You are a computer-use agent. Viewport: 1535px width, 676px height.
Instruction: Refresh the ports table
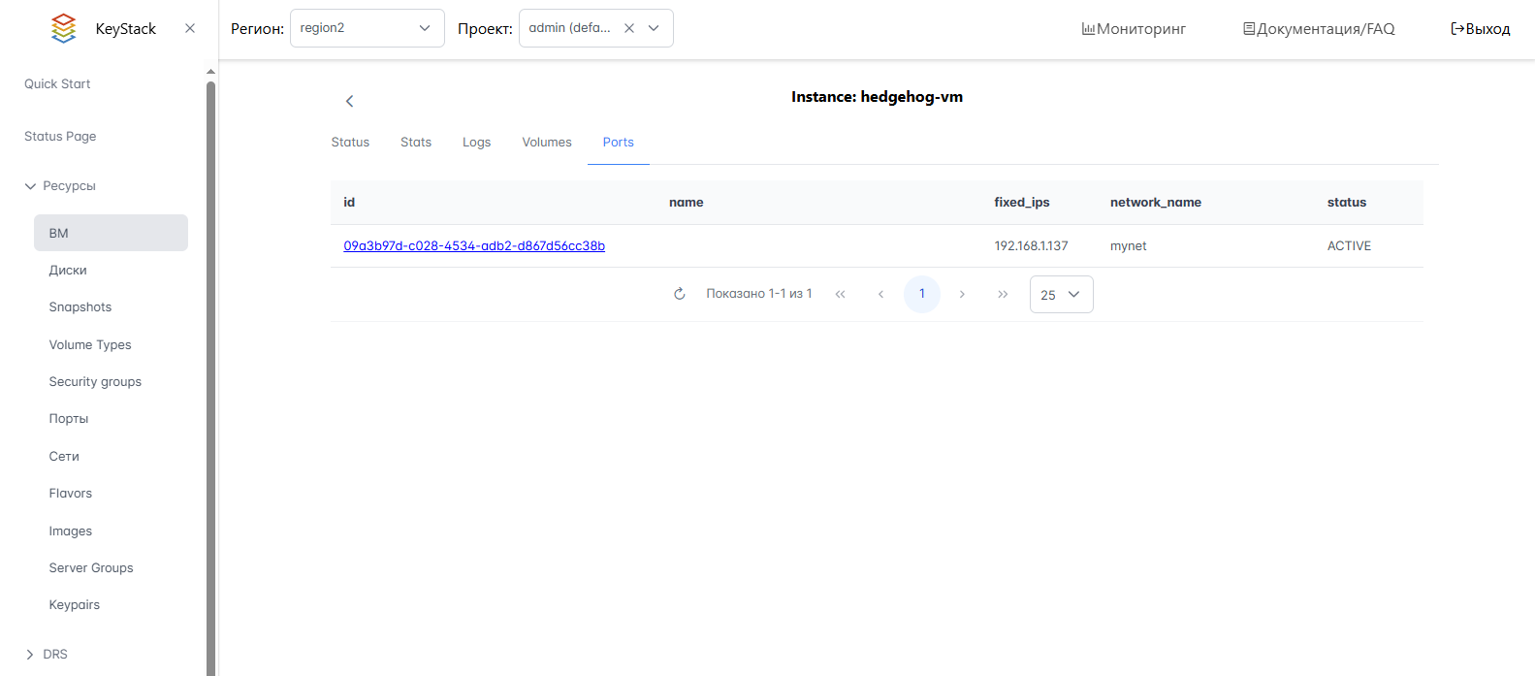680,294
